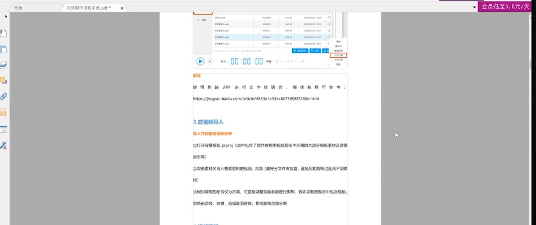This screenshot has height=225, width=536.
Task: Open the tab list dropdown arrow
Action: [x=474, y=7]
